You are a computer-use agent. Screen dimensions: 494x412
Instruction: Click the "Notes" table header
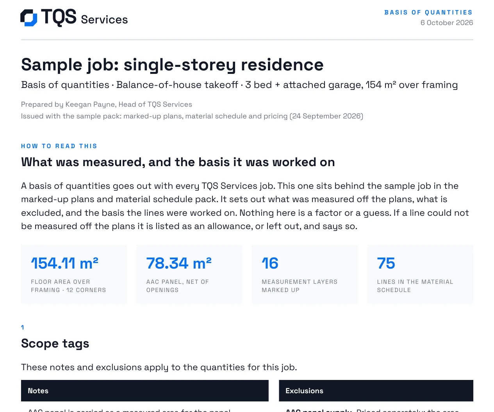[x=145, y=391]
